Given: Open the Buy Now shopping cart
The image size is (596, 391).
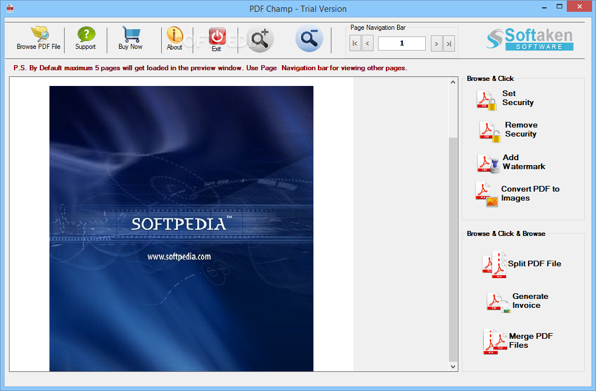Looking at the screenshot, I should coord(130,38).
